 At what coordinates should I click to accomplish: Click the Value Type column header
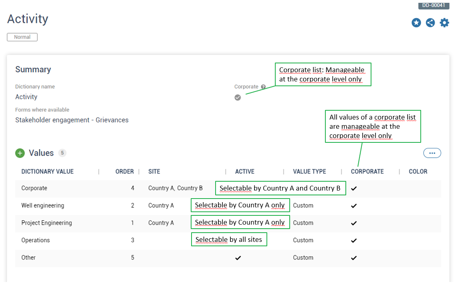(309, 172)
